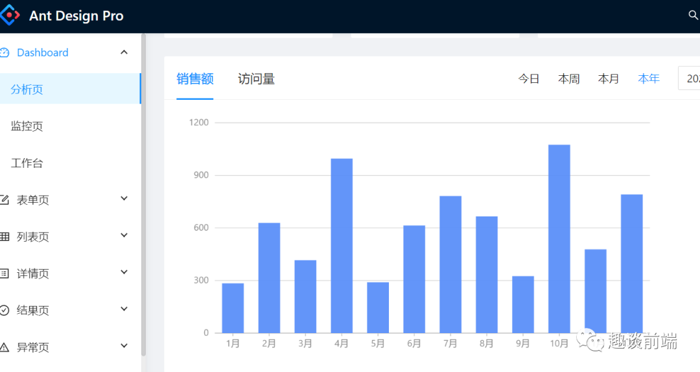This screenshot has width=700, height=372.
Task: Click the 详情页 profile icon
Action: click(x=5, y=273)
